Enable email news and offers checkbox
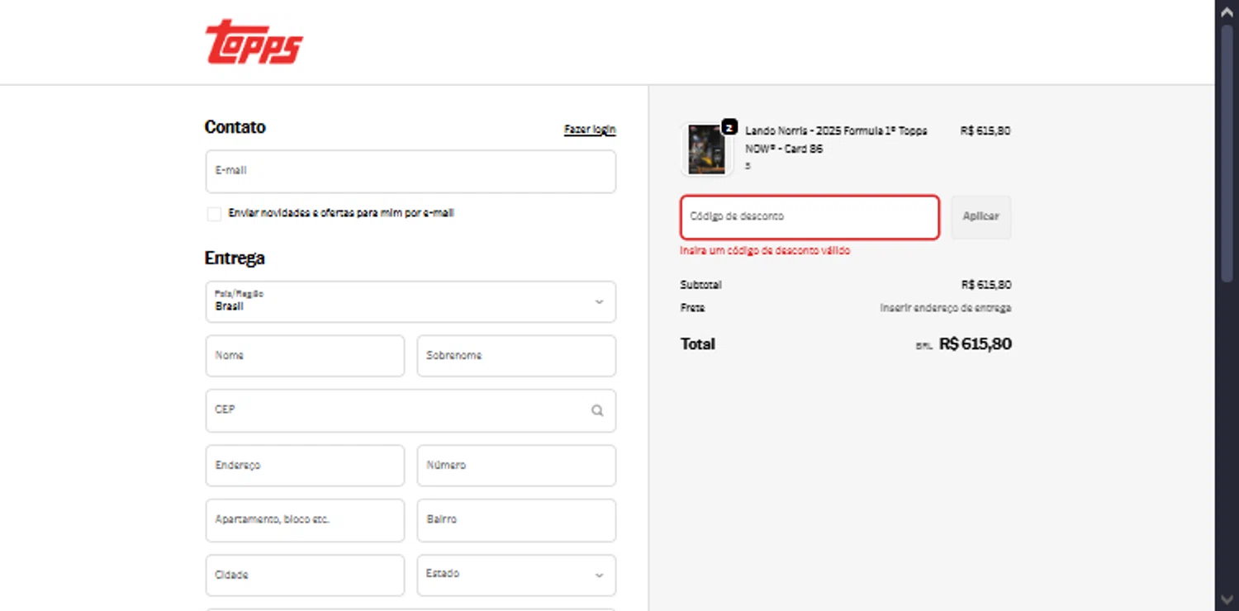 pyautogui.click(x=214, y=214)
